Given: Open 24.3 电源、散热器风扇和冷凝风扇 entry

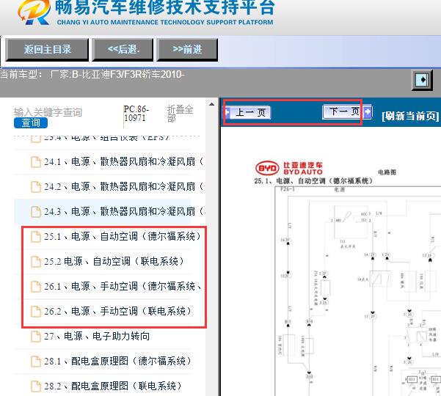Looking at the screenshot, I should [124, 211].
